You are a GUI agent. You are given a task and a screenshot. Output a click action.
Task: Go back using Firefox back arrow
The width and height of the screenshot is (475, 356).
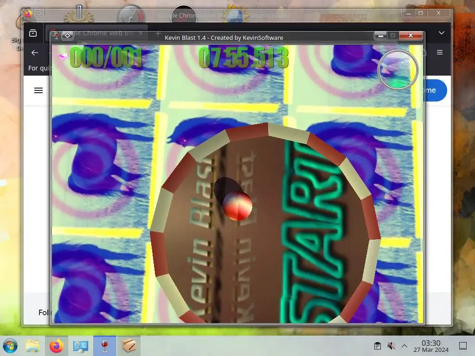click(x=35, y=53)
